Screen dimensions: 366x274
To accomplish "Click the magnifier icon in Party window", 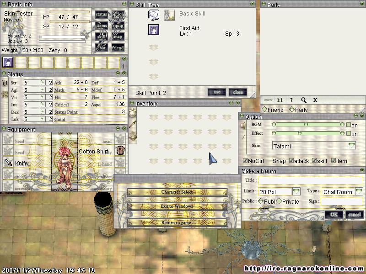I will [303, 100].
